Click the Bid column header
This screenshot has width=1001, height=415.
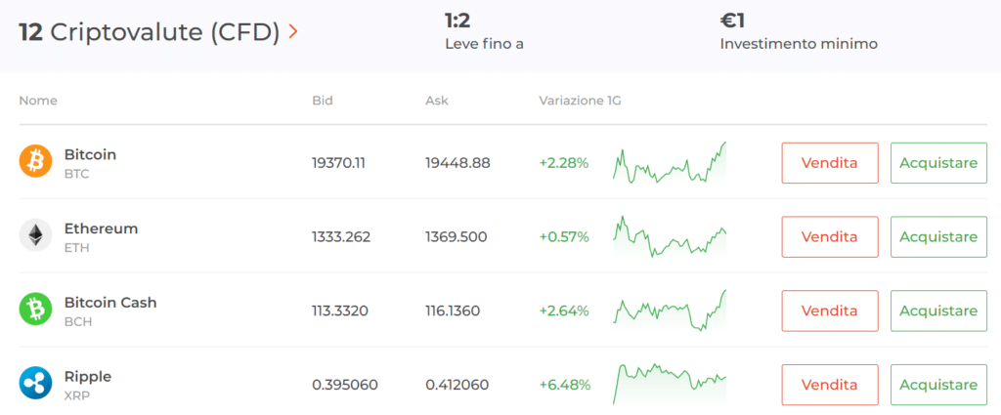323,101
